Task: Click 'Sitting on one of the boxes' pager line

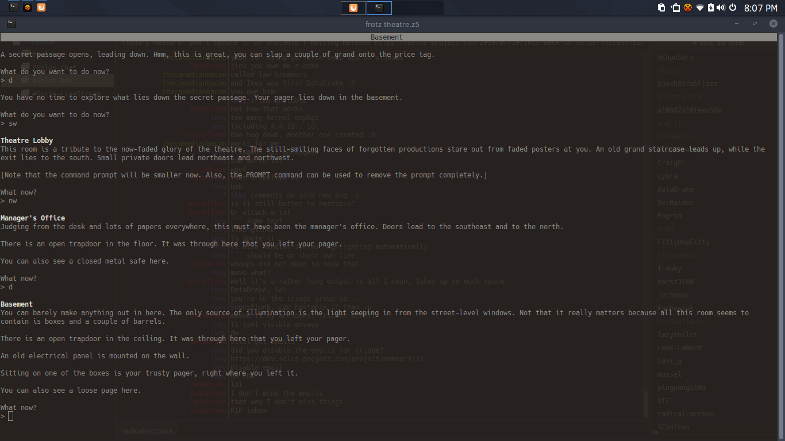Action: pos(149,373)
